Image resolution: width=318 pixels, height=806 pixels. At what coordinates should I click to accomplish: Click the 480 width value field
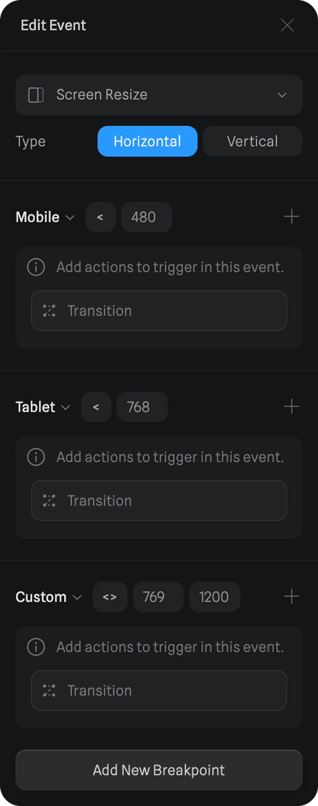coord(146,217)
